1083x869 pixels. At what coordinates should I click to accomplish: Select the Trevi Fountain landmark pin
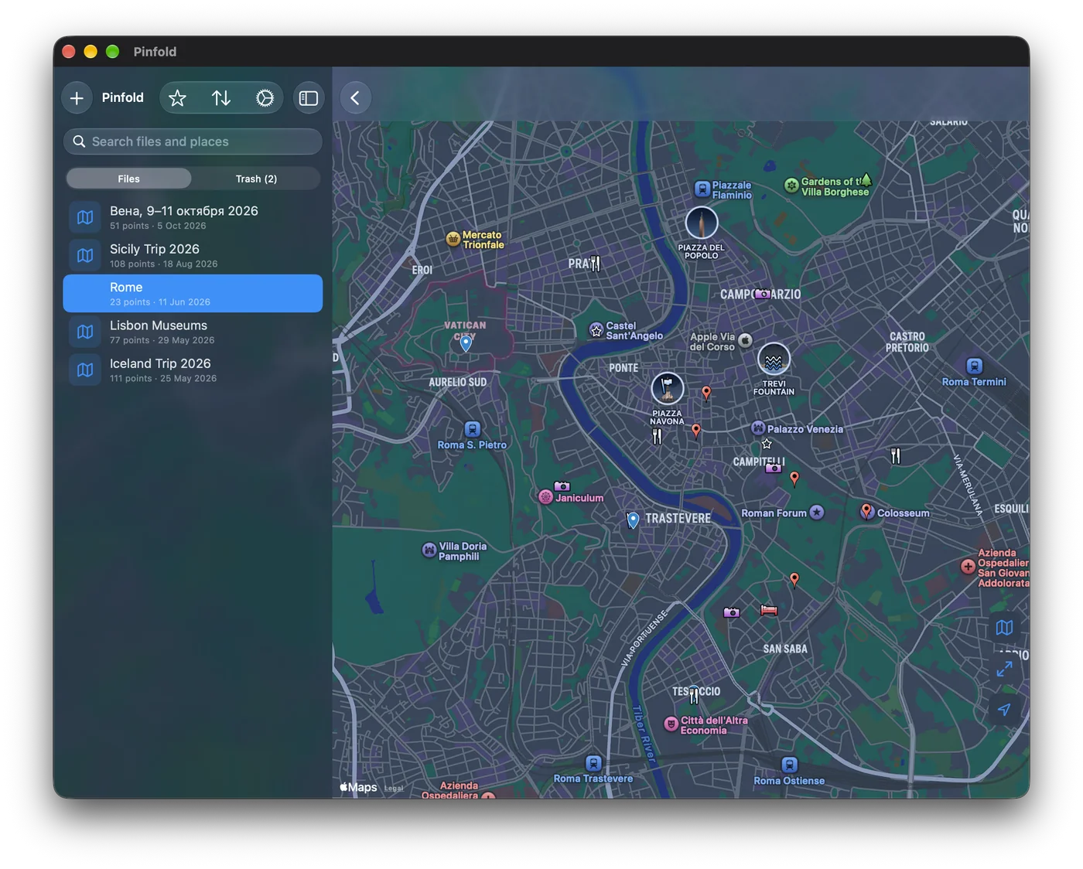point(774,360)
